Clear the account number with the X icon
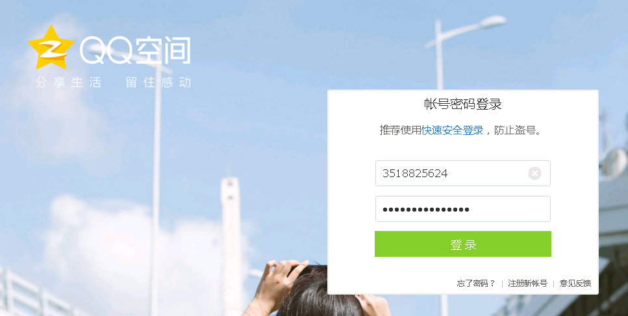The height and width of the screenshot is (316, 628). pyautogui.click(x=534, y=173)
